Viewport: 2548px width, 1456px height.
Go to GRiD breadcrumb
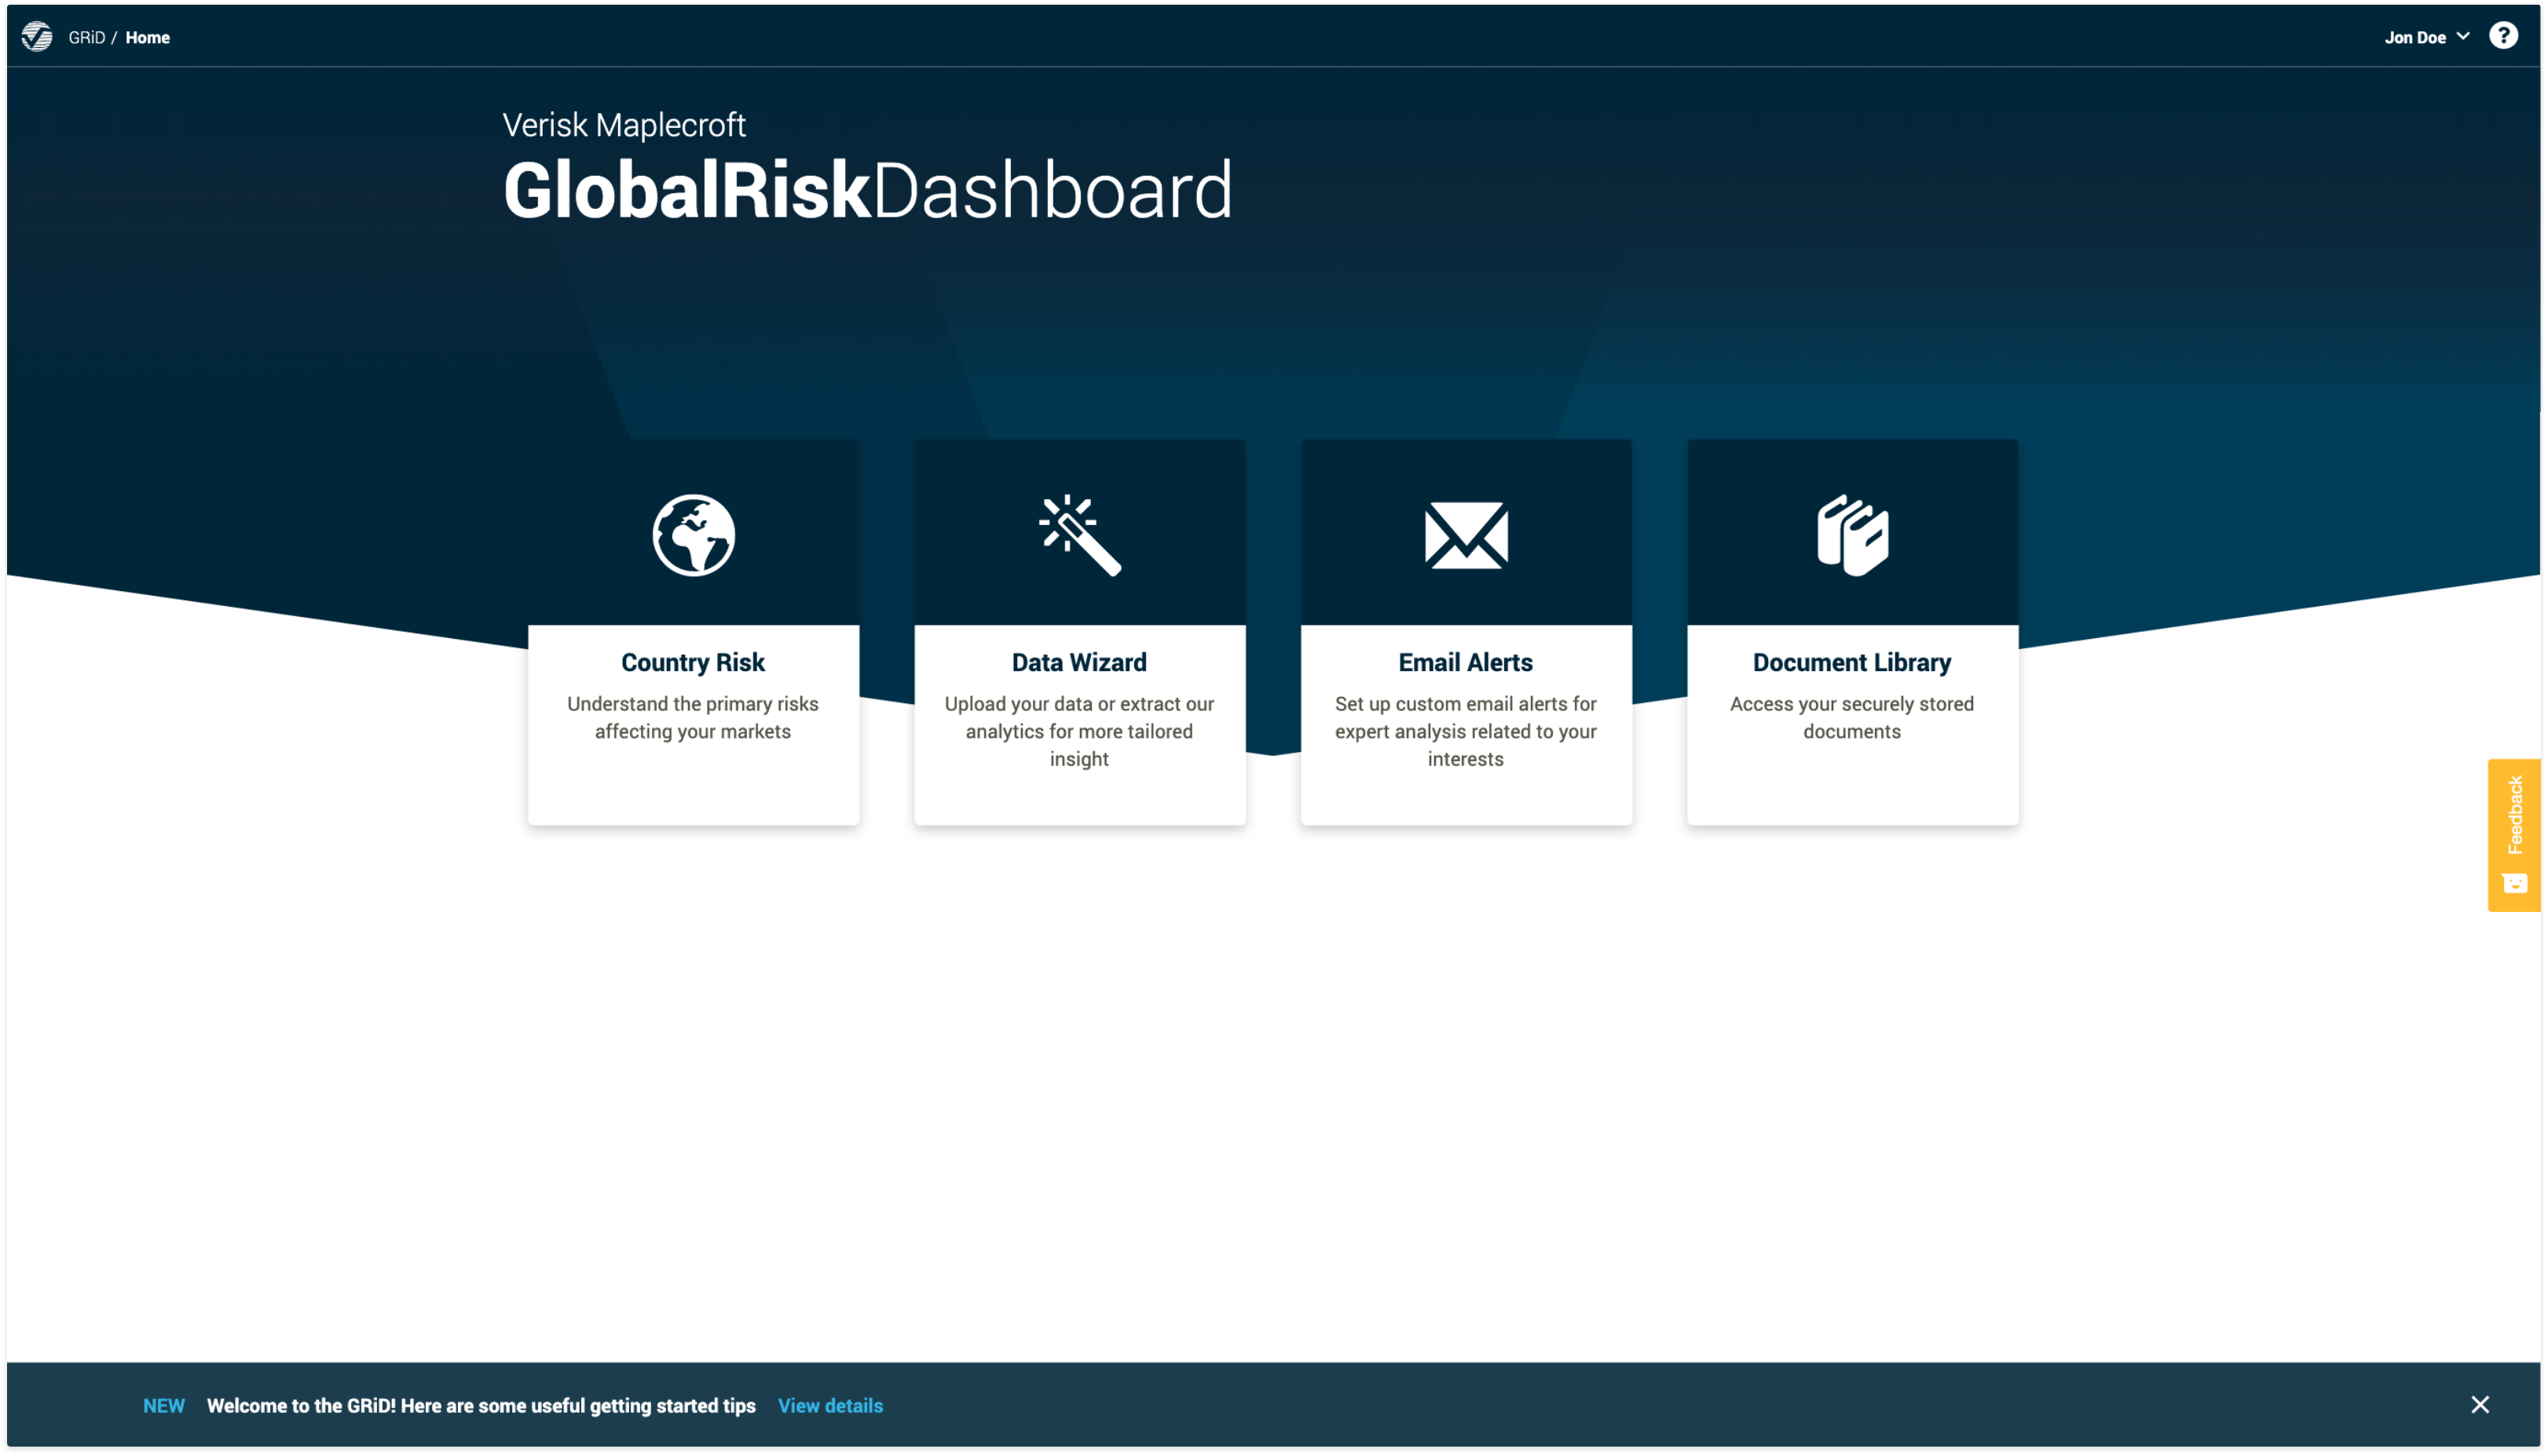pos(86,38)
